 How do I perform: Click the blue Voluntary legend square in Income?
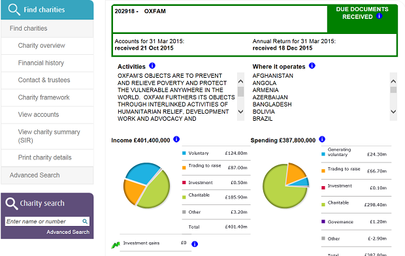tap(184, 153)
